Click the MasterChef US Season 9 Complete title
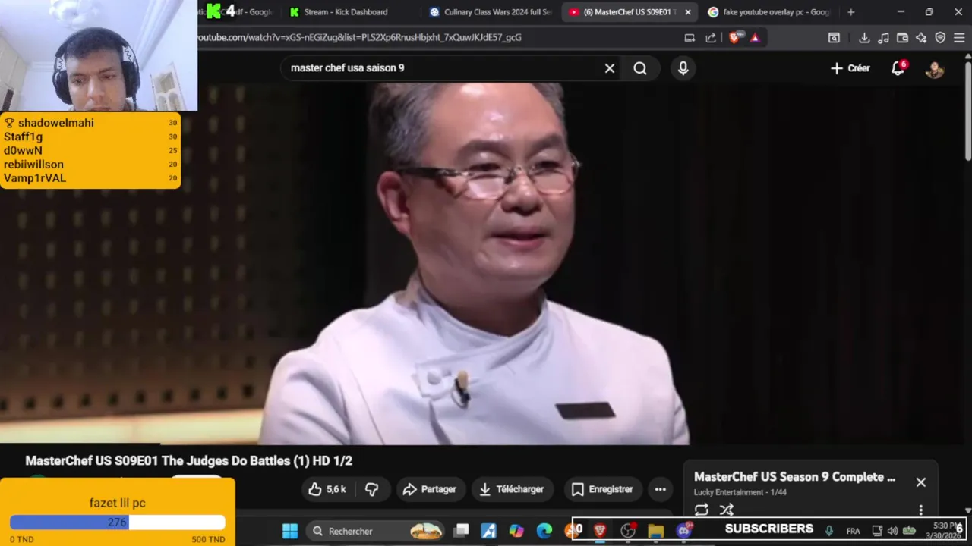Viewport: 972px width, 546px height. (794, 477)
